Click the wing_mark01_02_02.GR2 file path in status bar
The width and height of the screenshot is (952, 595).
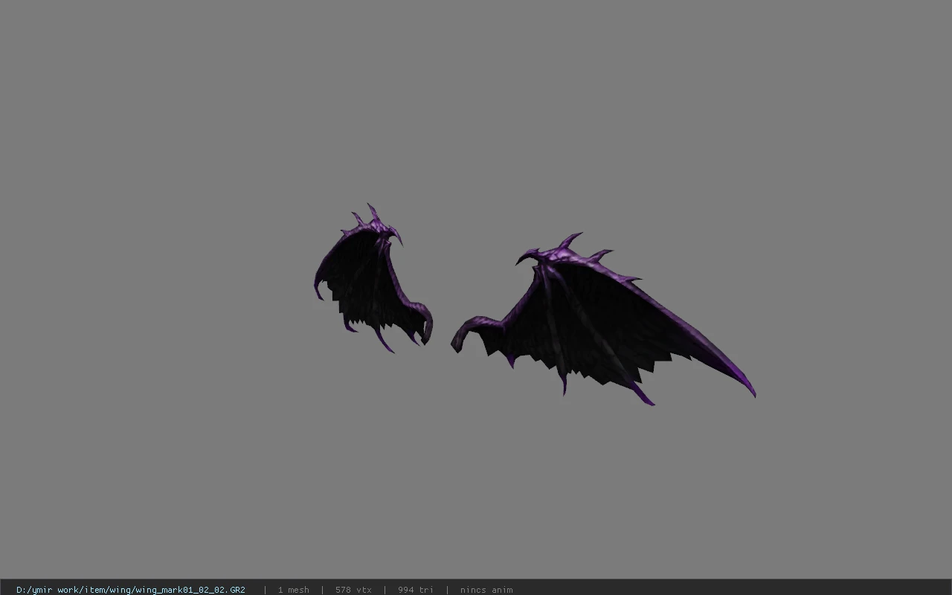[131, 590]
